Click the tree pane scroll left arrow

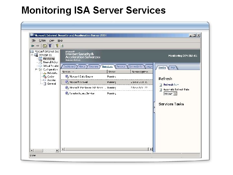coord(32,150)
